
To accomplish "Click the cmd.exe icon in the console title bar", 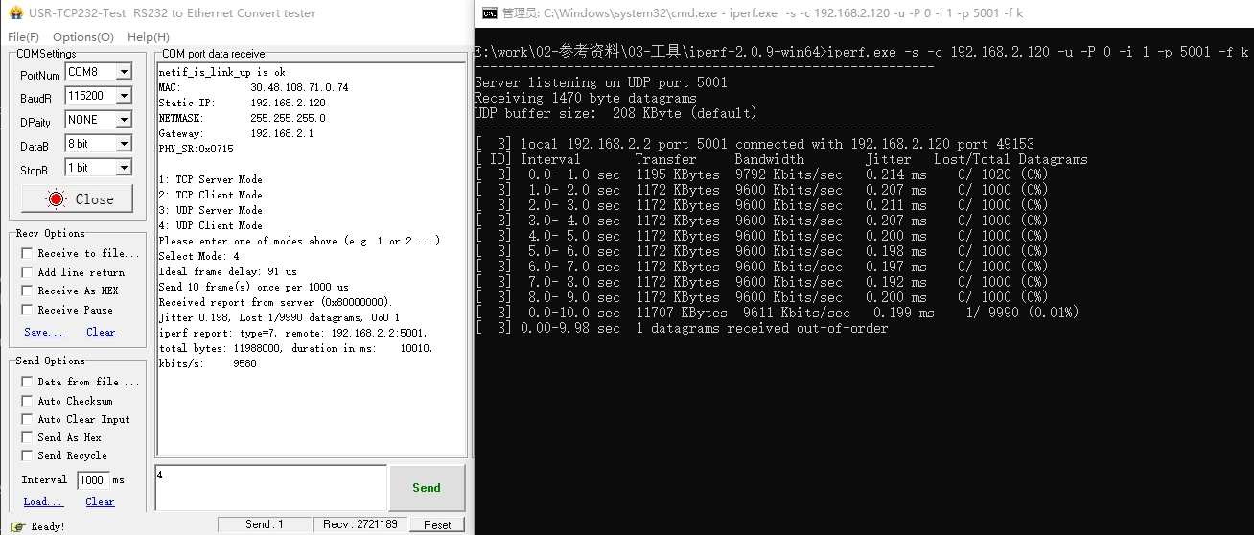I will pos(490,13).
